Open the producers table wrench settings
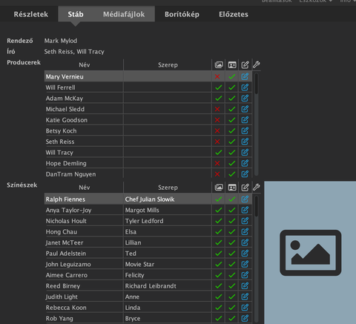 point(257,65)
